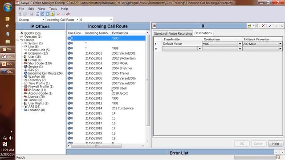Image resolution: width=285 pixels, height=160 pixels.
Task: Go to previous record with the left arrow
Action: [x=276, y=26]
